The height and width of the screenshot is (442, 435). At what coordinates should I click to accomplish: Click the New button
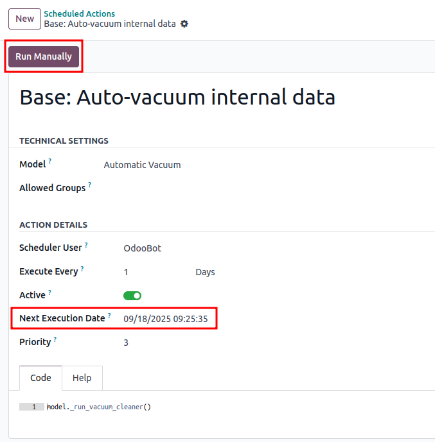(x=24, y=19)
